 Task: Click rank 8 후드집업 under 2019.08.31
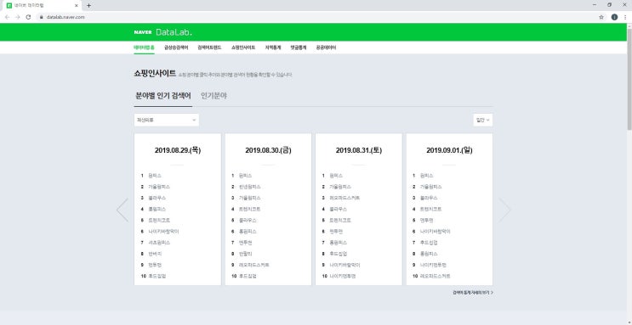339,254
